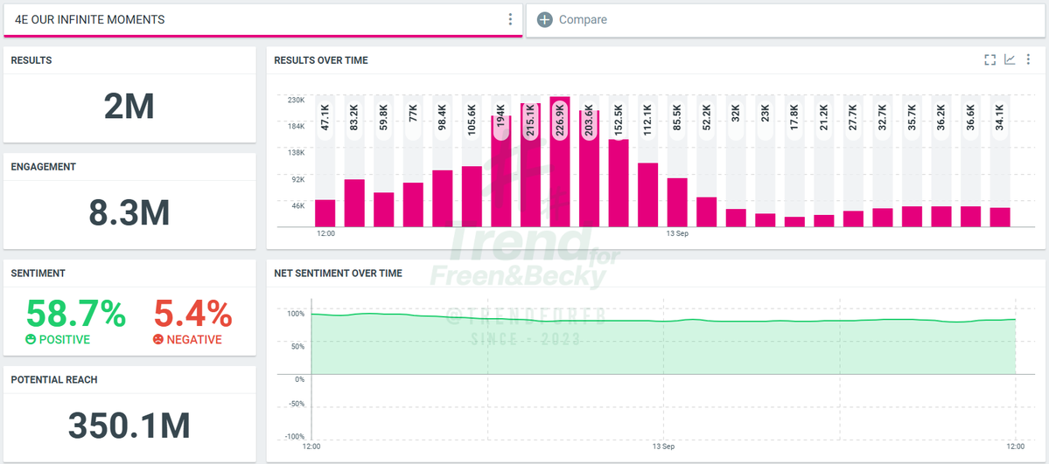Click the 13 Sep marker on sentiment timeline
The width and height of the screenshot is (1049, 464).
[663, 446]
